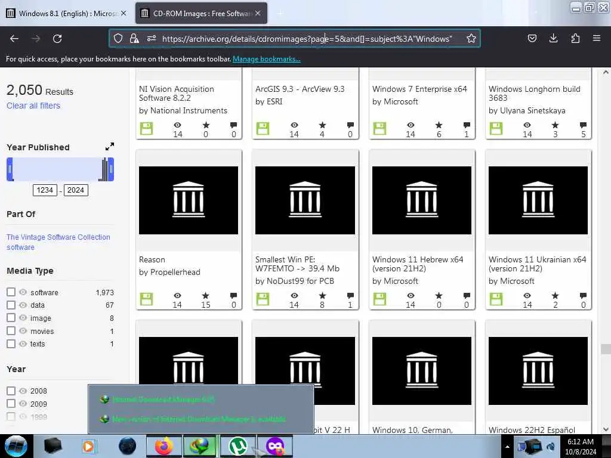Check the 2009 year checkbox
Viewport: 611px width, 458px height.
11,404
